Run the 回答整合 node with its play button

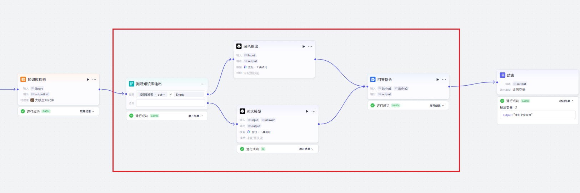point(437,80)
